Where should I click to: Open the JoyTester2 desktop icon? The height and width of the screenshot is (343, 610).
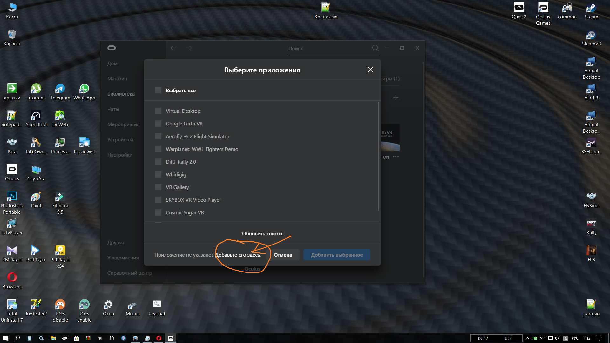click(x=36, y=308)
